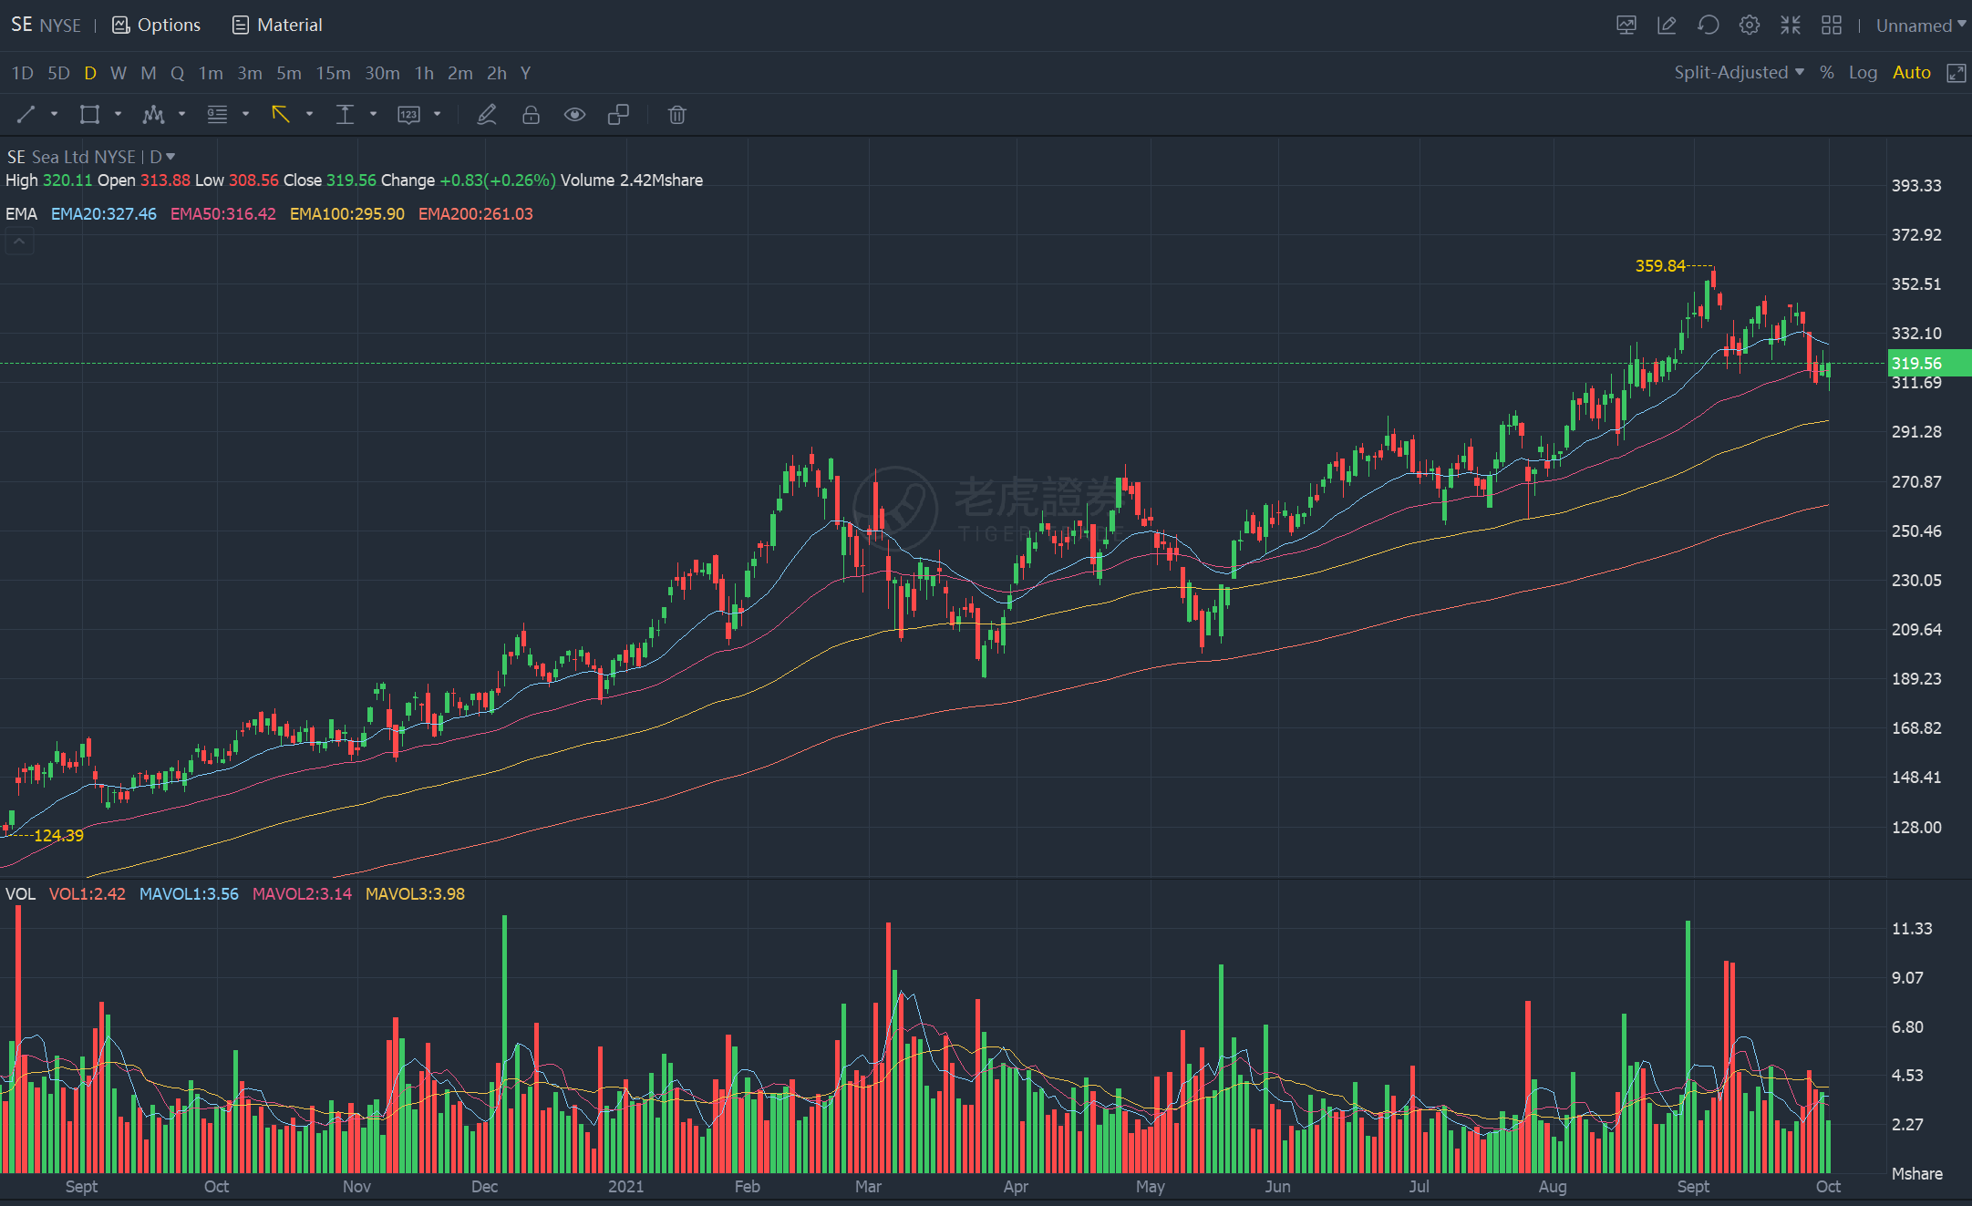The image size is (1972, 1206).
Task: Open the Material button
Action: [x=277, y=25]
